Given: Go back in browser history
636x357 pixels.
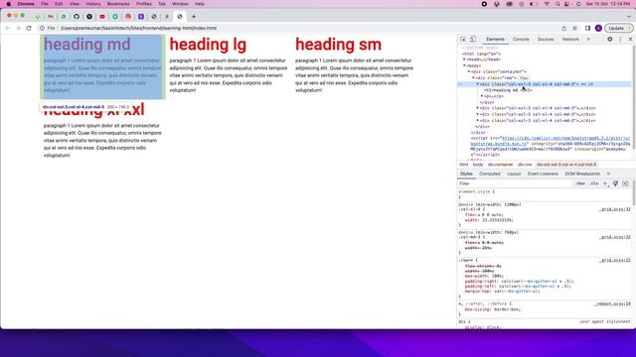Looking at the screenshot, I should tap(8, 29).
